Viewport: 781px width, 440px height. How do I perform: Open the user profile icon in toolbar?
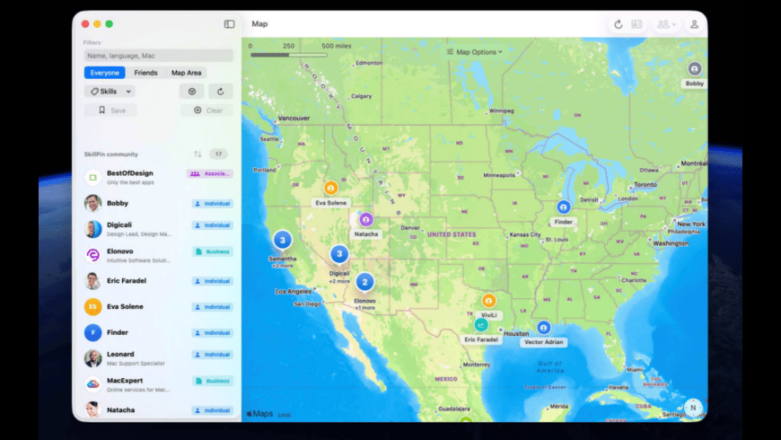click(694, 24)
